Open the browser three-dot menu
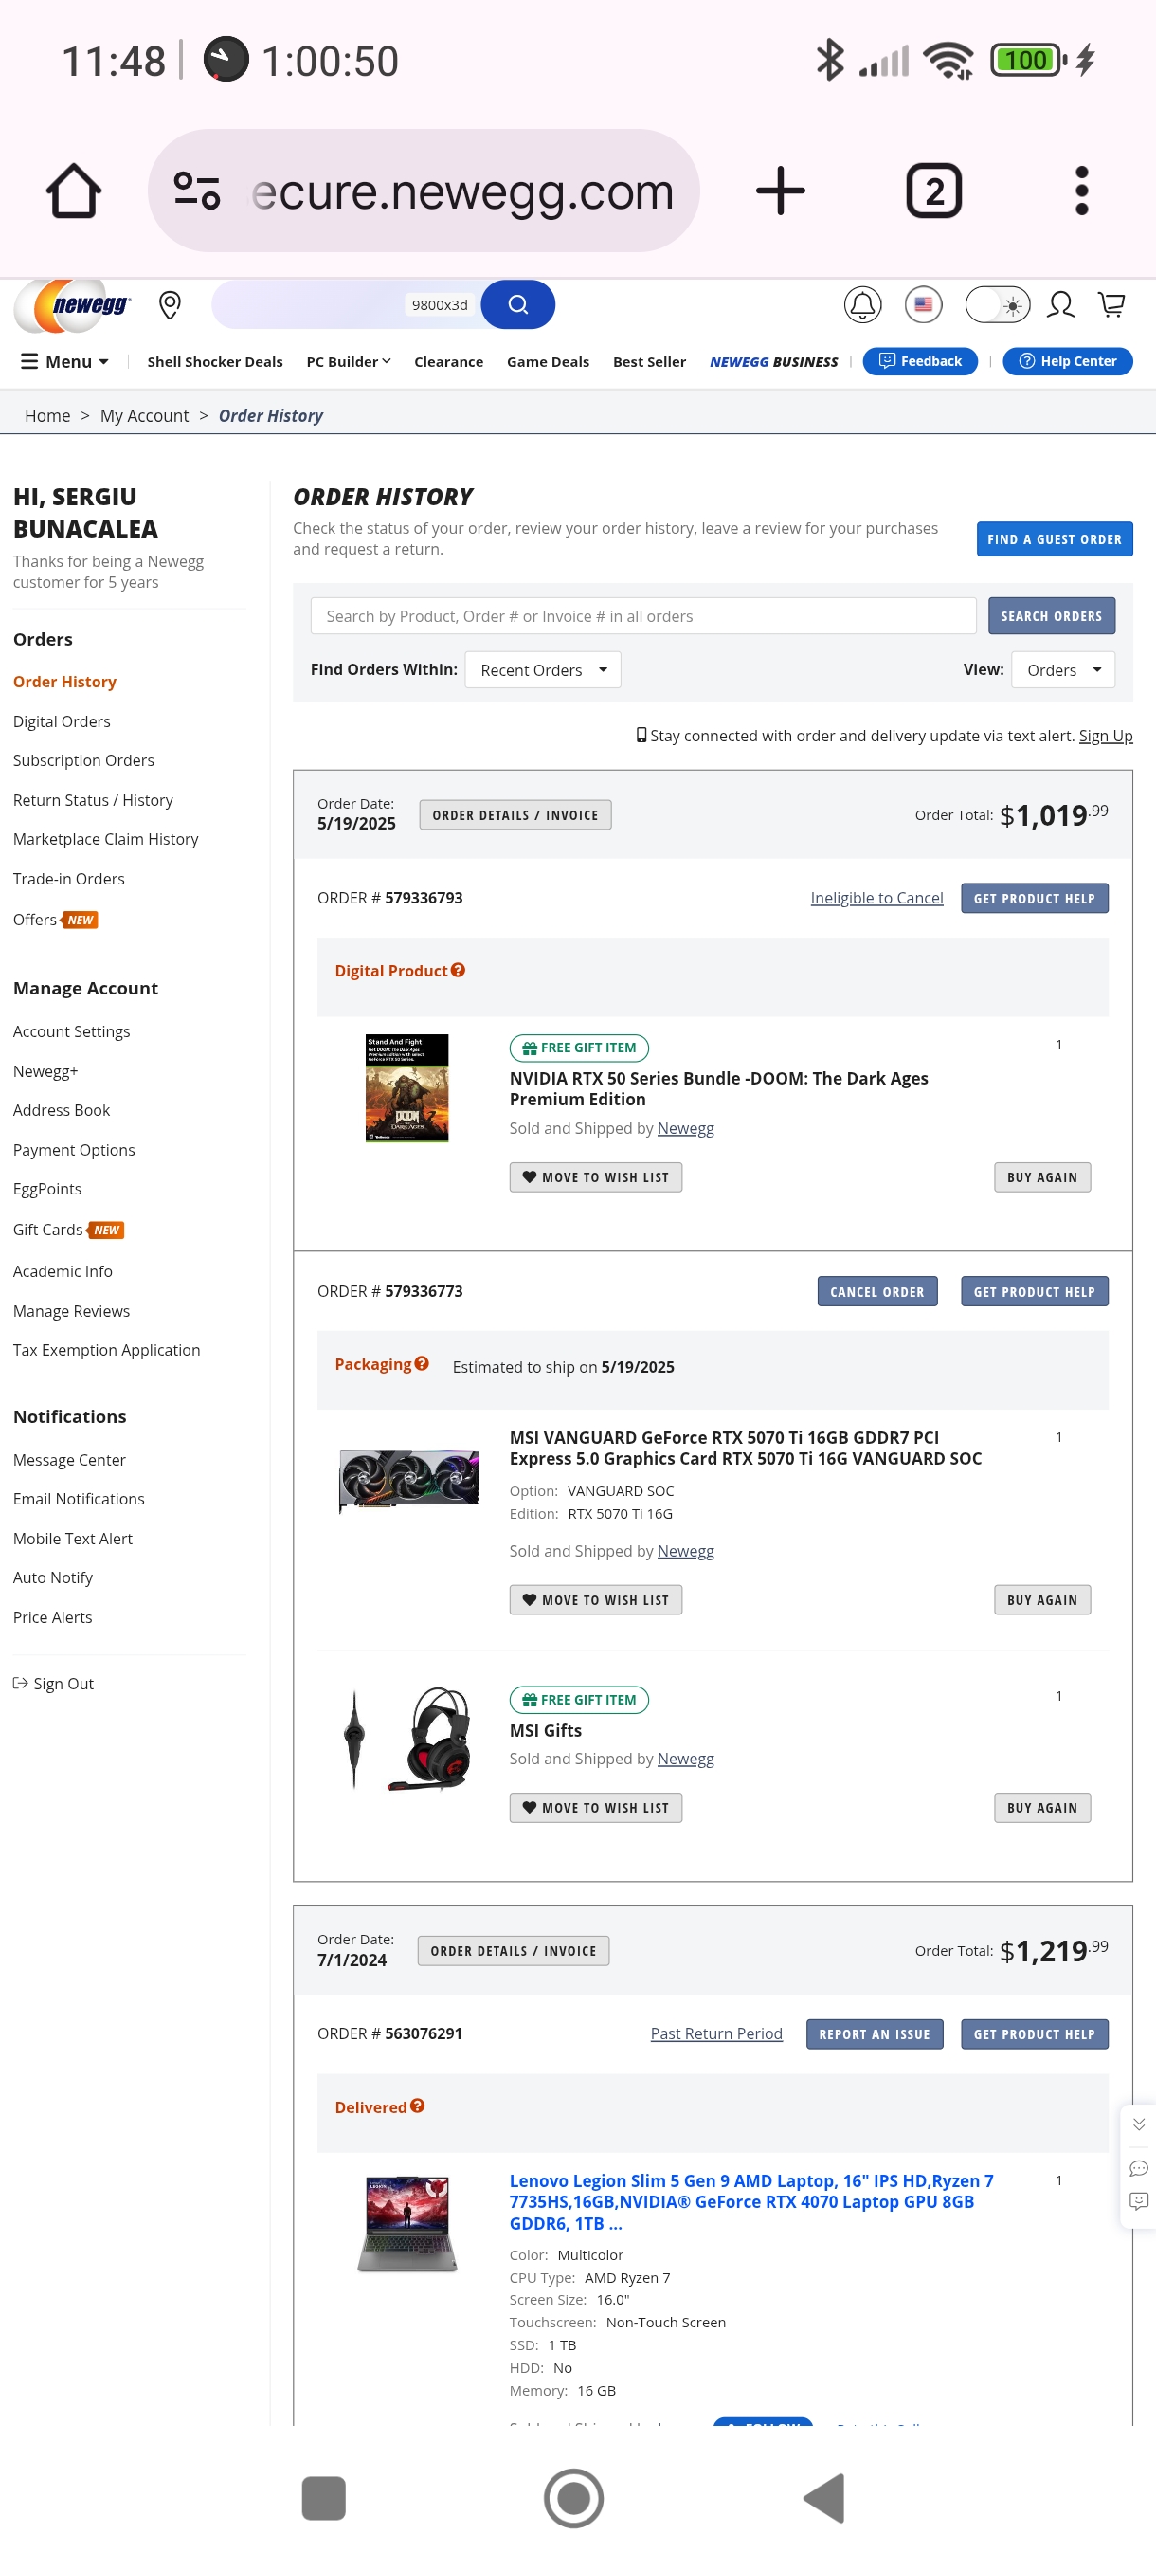This screenshot has height=2571, width=1156. 1081,191
